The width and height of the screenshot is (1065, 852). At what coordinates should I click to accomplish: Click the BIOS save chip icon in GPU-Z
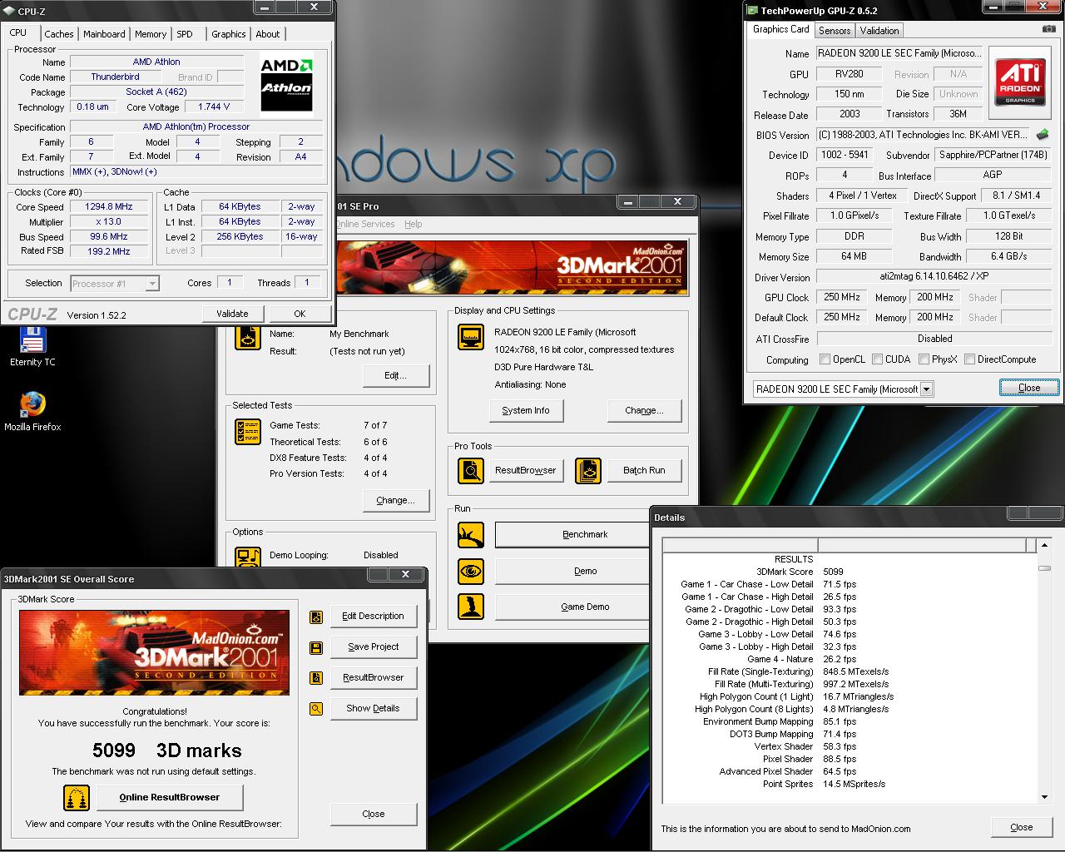1043,134
